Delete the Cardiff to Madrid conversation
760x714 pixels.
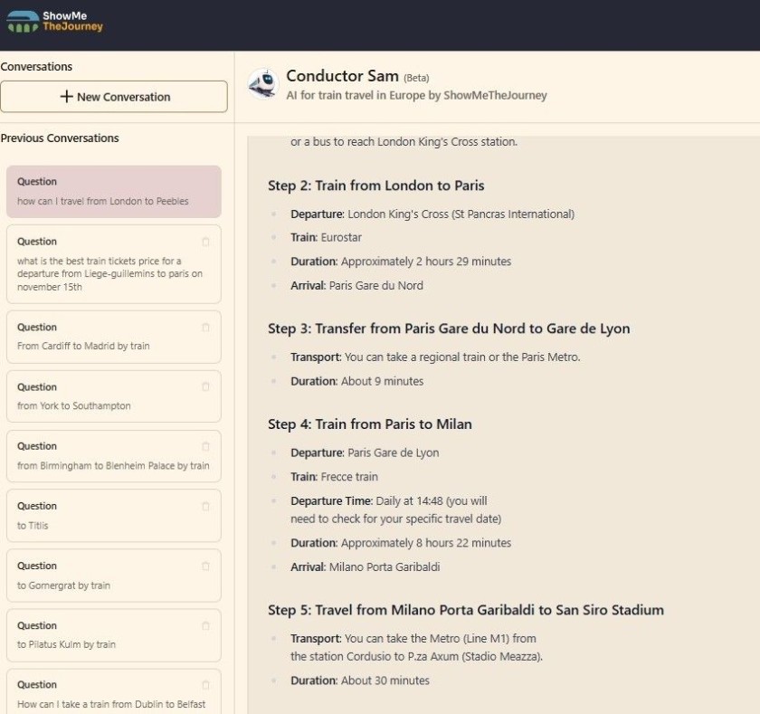205,328
